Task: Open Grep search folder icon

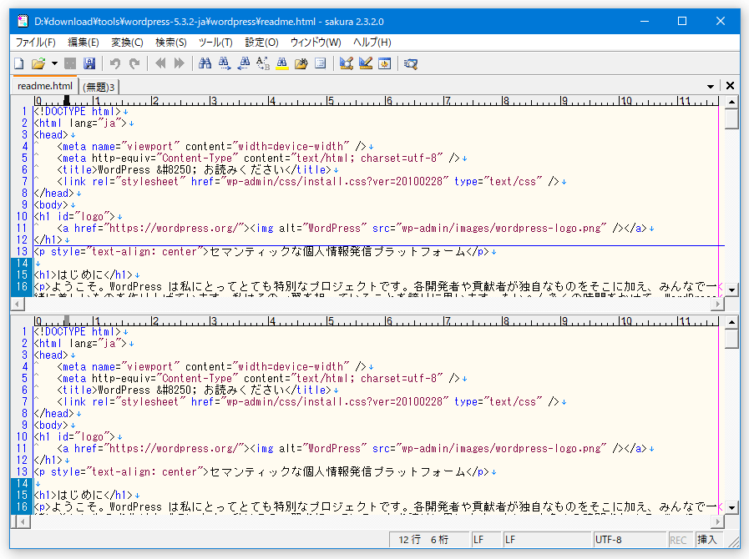Action: pyautogui.click(x=301, y=63)
